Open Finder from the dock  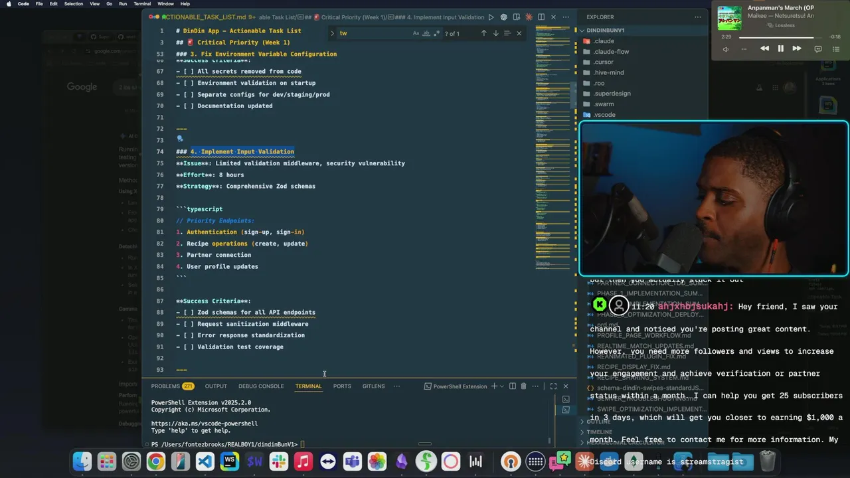click(82, 461)
